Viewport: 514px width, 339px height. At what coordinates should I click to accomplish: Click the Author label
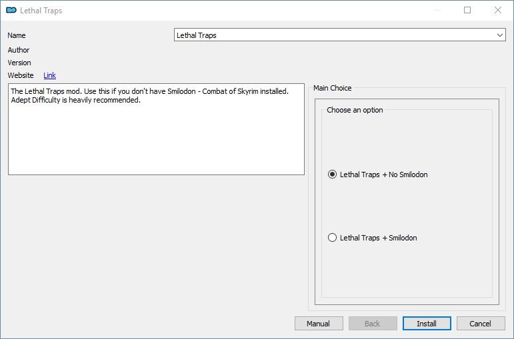pyautogui.click(x=19, y=50)
